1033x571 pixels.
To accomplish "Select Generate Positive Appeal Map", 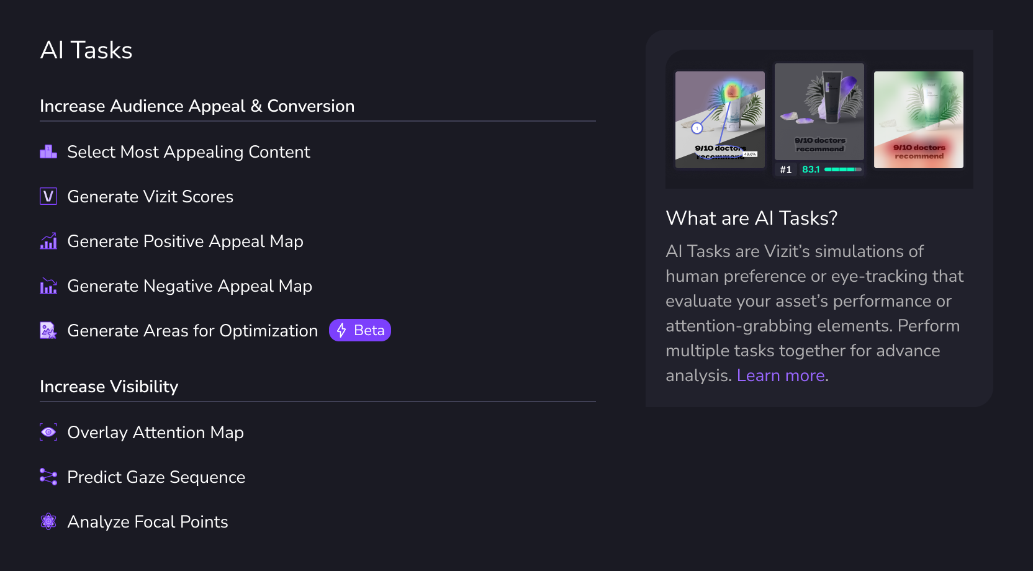I will point(185,241).
